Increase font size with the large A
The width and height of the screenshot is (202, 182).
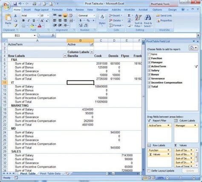coord(42,21)
